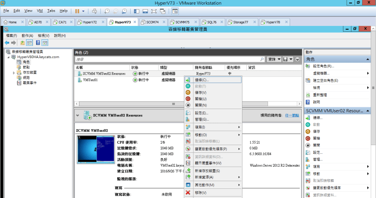Open the 動作(A) menu in the menu bar
Viewport: 376px width, 198px height.
tap(27, 36)
